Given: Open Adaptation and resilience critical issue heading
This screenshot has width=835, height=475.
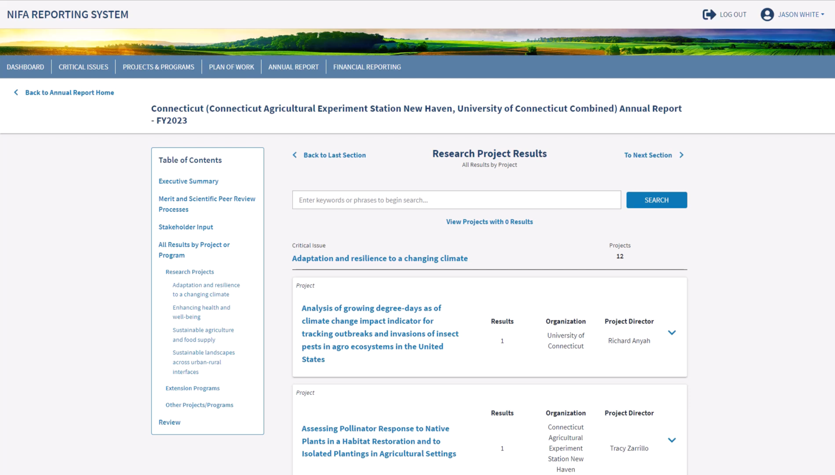Looking at the screenshot, I should tap(380, 258).
